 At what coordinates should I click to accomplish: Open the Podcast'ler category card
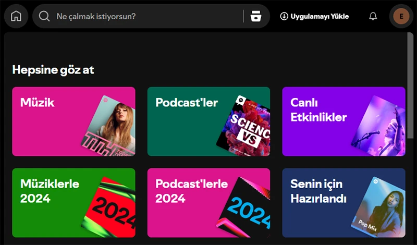[209, 121]
